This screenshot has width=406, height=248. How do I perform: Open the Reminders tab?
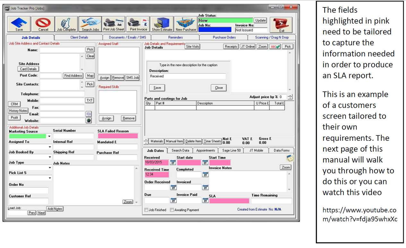pyautogui.click(x=176, y=38)
